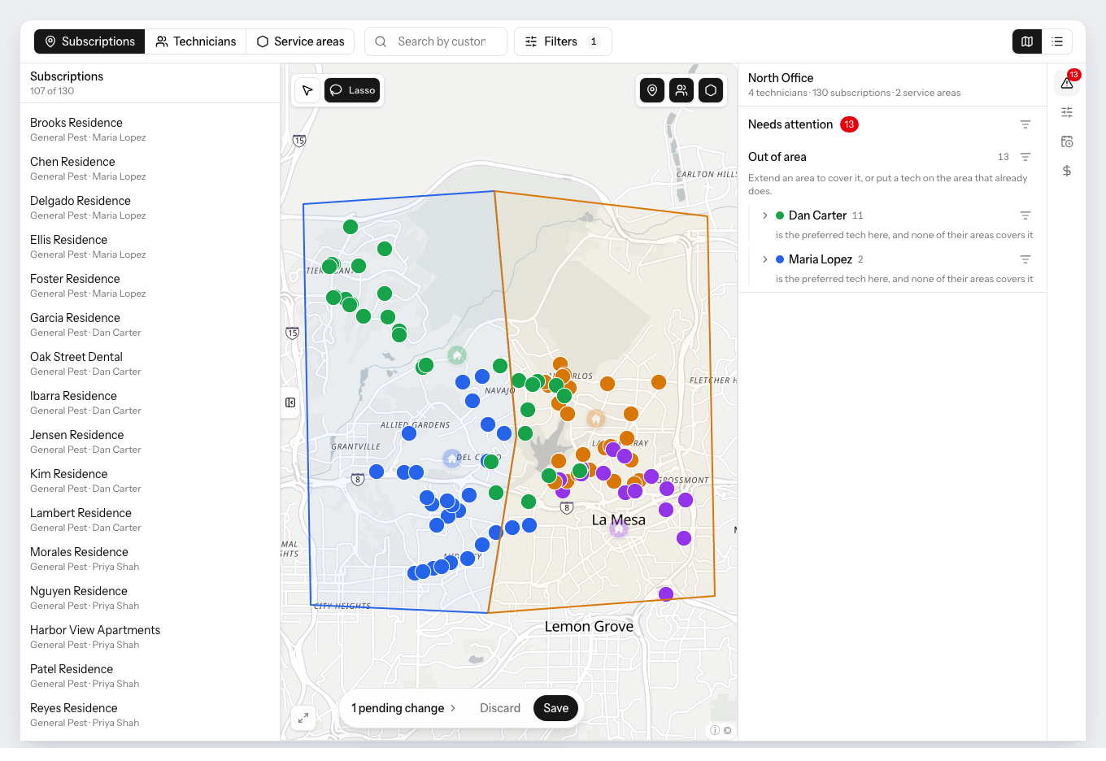Save the pending change

(556, 708)
